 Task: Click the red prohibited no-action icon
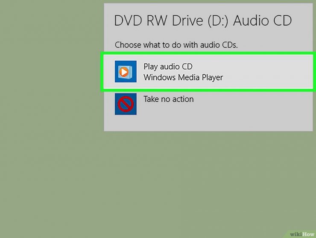[x=126, y=104]
